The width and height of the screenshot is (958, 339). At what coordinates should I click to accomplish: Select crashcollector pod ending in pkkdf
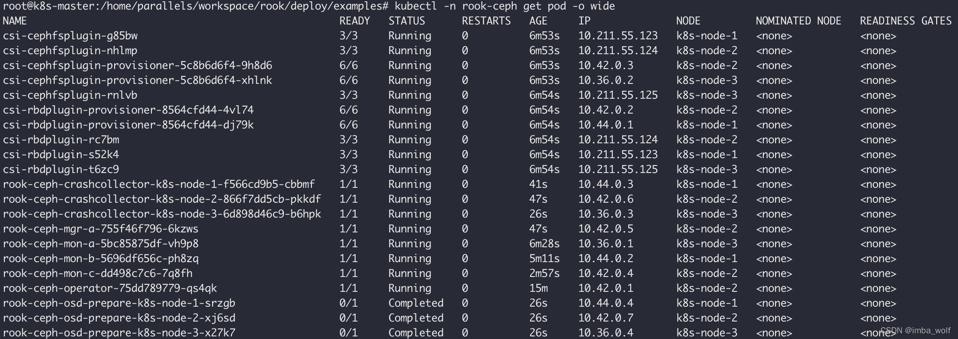[x=162, y=199]
